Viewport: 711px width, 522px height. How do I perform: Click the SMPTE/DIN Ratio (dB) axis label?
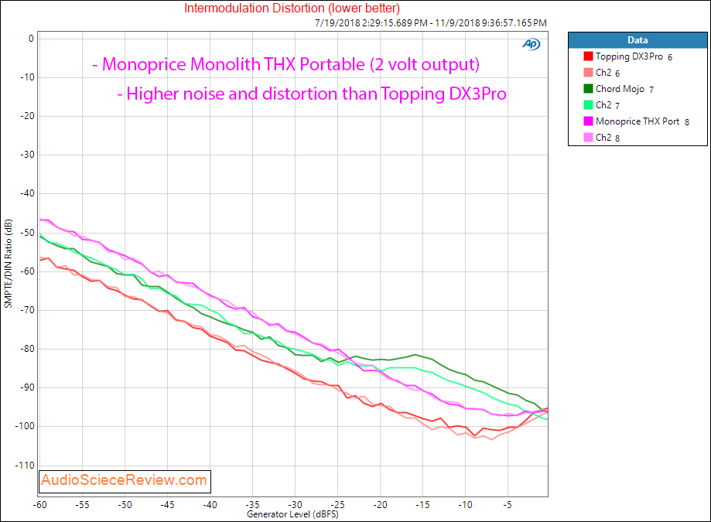[x=9, y=264]
